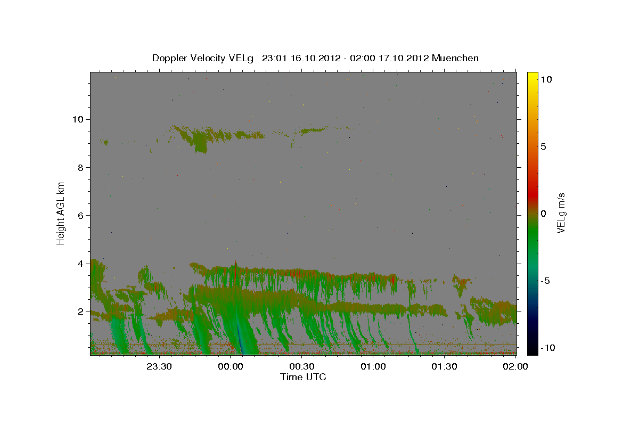
Task: Click the height axis tick label '2'
Action: pos(81,312)
